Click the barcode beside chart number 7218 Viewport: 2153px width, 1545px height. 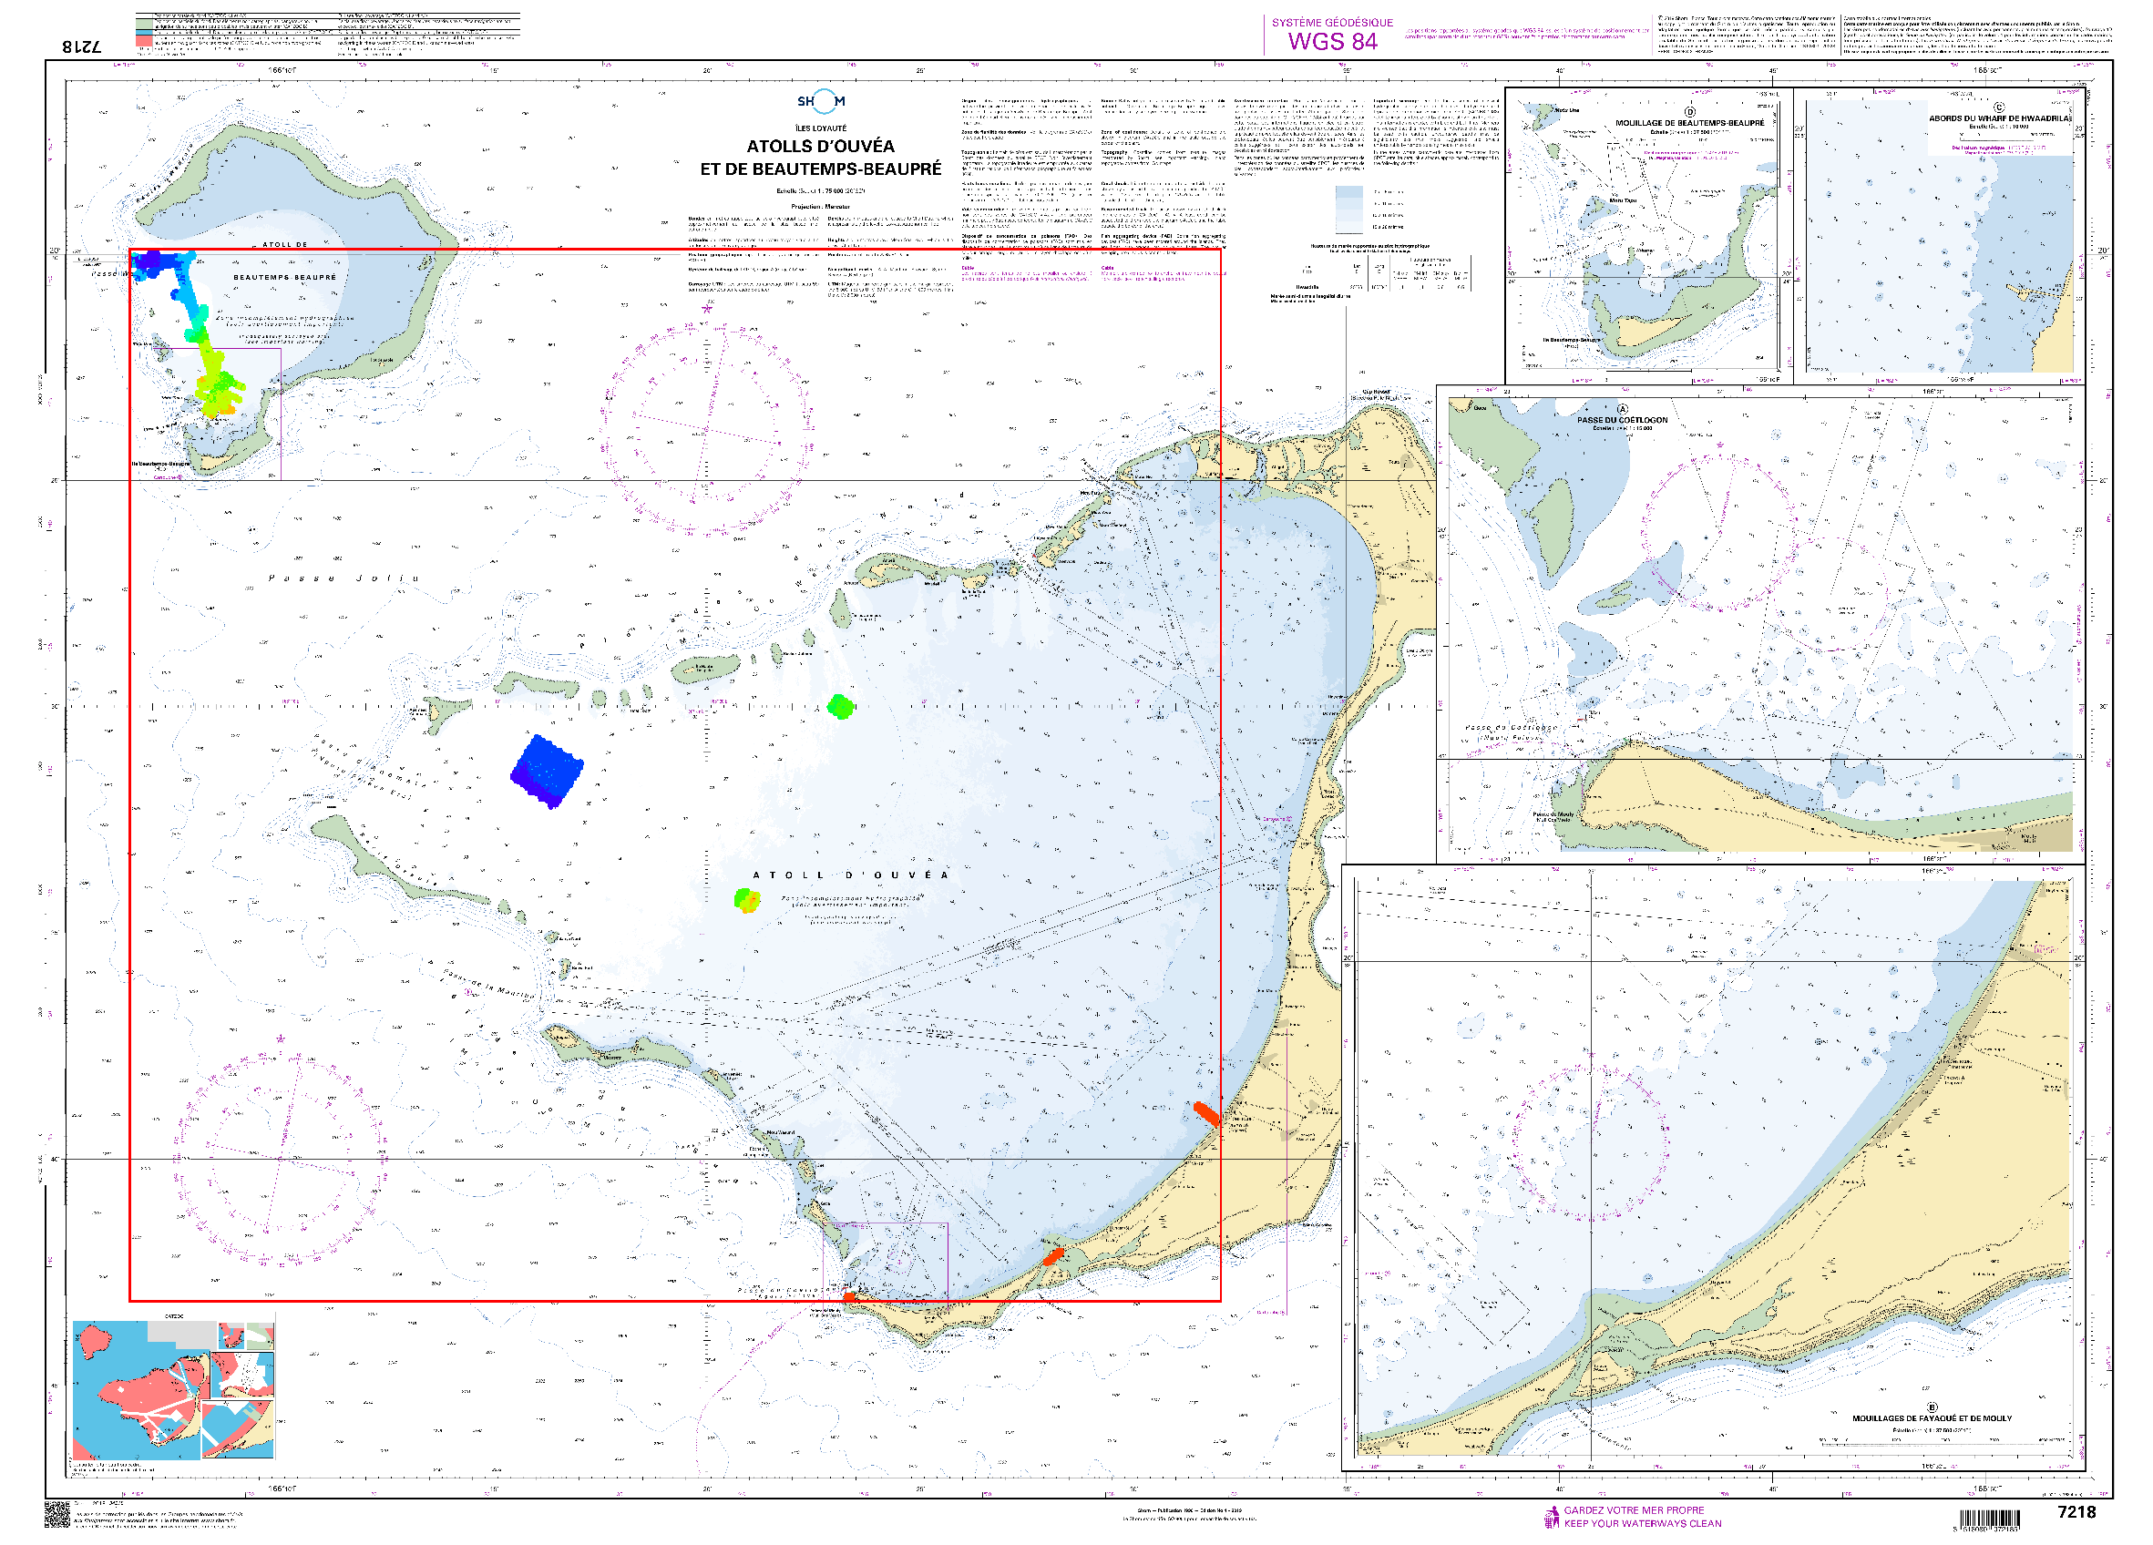[x=1990, y=1519]
